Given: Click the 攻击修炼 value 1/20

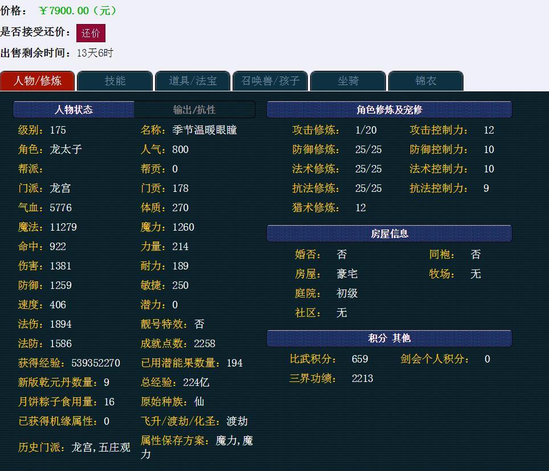Looking at the screenshot, I should pos(366,130).
